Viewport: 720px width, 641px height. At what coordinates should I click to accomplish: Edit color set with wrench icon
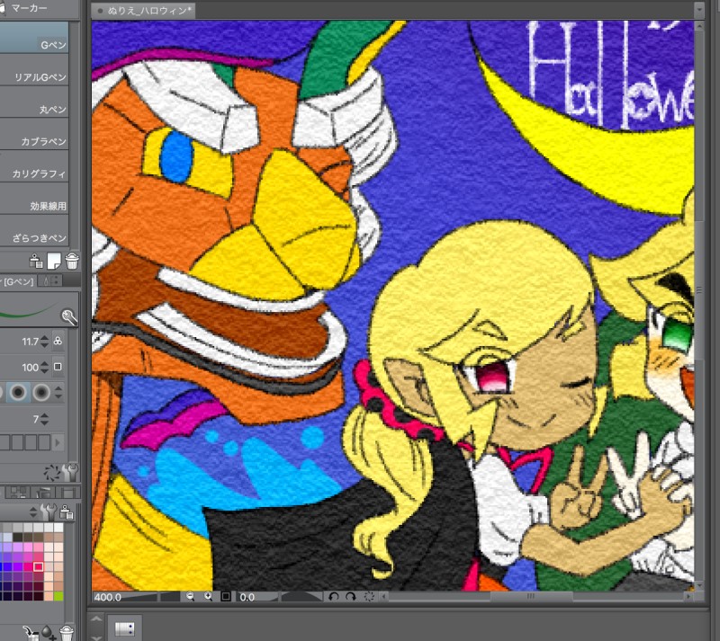coord(49,512)
